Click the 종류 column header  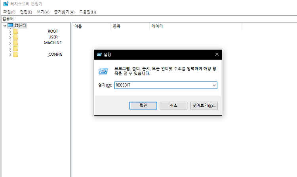click(130, 26)
